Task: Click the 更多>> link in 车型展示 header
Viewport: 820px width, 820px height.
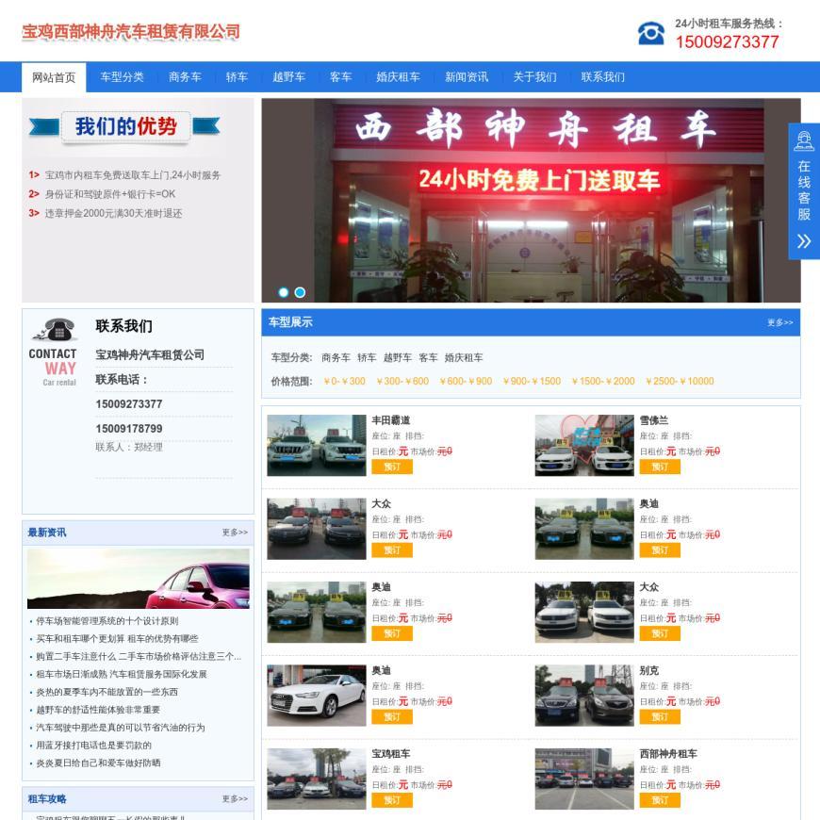Action: 779,322
